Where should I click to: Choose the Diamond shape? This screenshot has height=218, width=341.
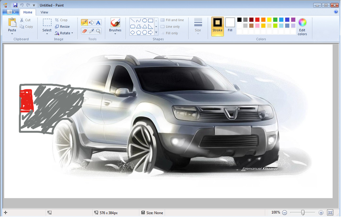[x=133, y=32]
